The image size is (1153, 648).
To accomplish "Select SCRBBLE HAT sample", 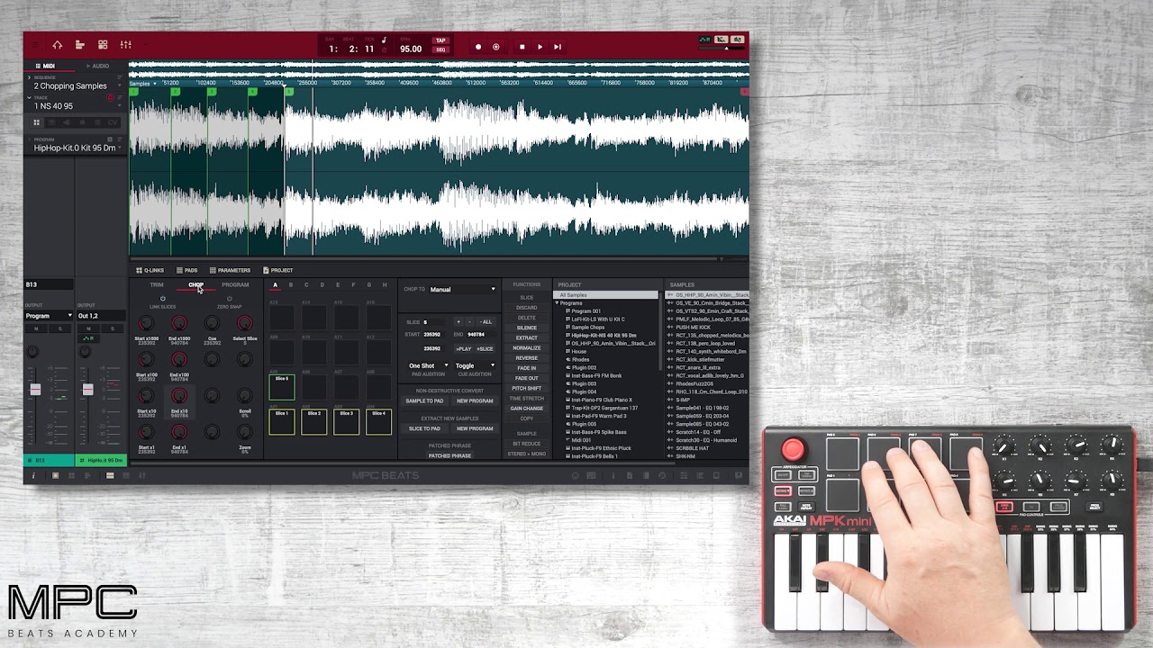I will point(692,448).
